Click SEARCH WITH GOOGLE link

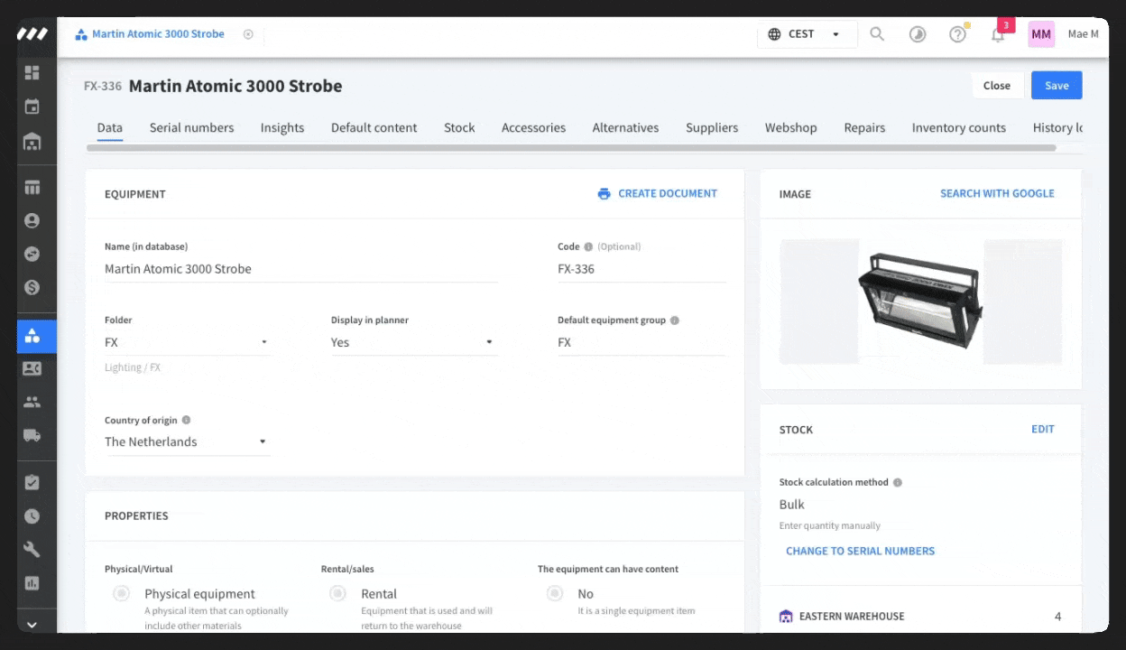coord(997,194)
